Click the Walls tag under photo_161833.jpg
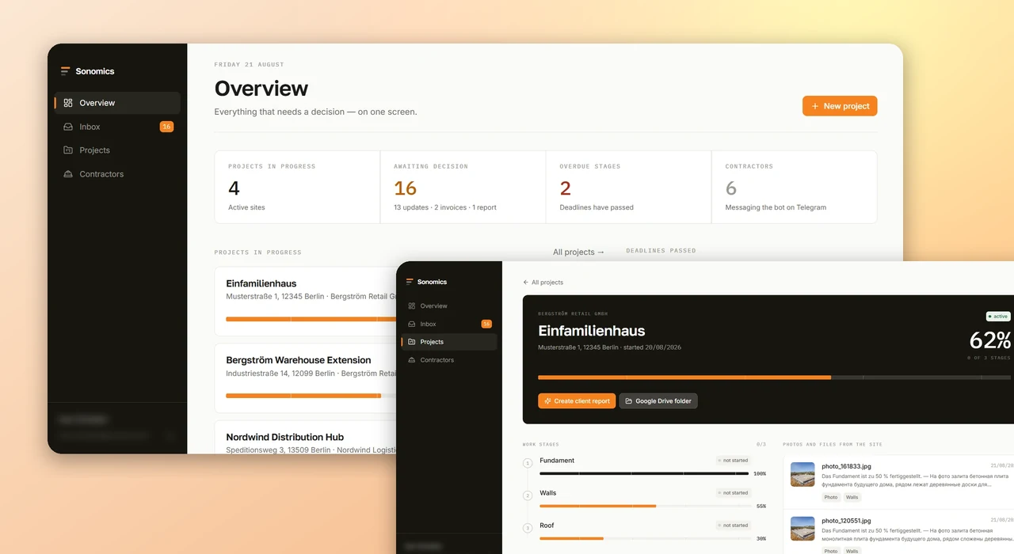 click(852, 498)
